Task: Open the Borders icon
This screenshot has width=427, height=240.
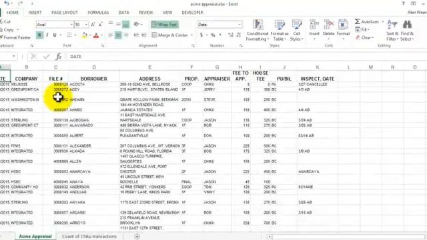Action: point(69,35)
